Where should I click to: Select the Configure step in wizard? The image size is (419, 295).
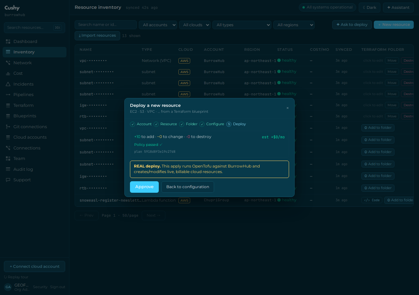[x=212, y=124]
